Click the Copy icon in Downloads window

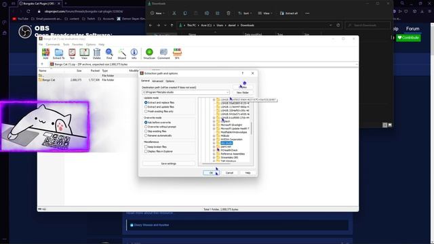(x=185, y=14)
